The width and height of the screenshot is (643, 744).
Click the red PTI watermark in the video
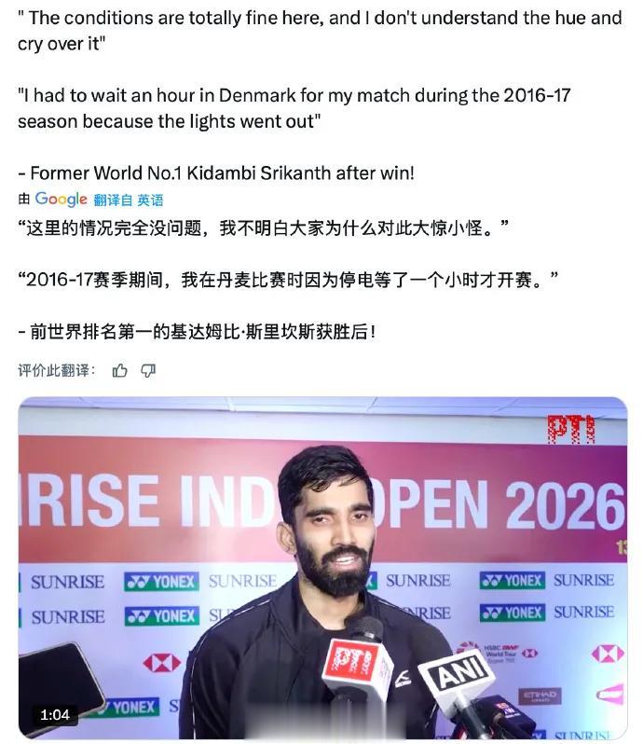pos(571,429)
